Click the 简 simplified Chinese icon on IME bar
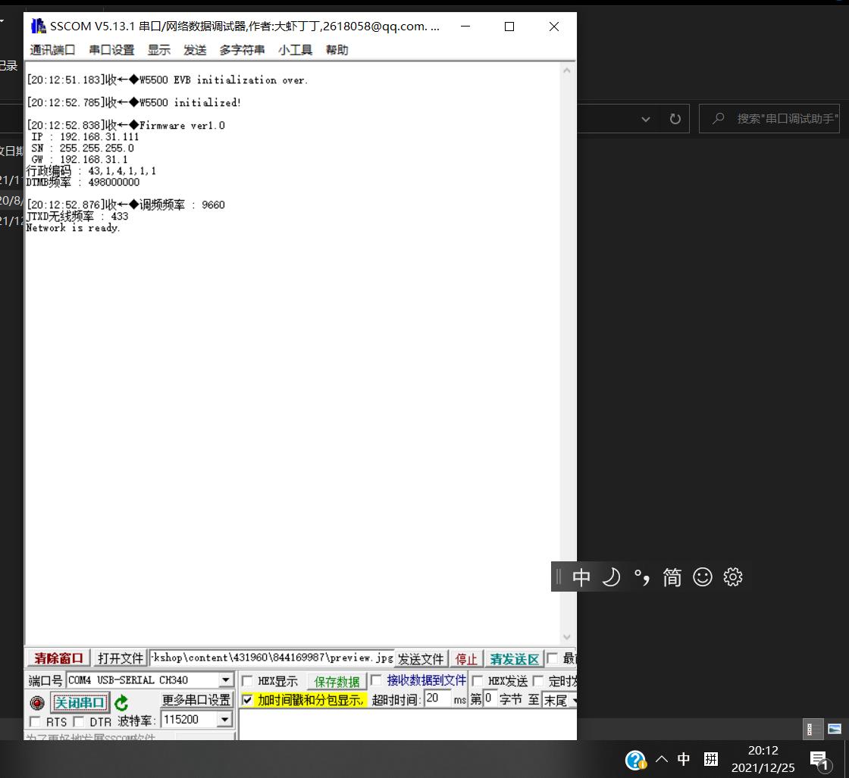Image resolution: width=849 pixels, height=778 pixels. point(672,577)
